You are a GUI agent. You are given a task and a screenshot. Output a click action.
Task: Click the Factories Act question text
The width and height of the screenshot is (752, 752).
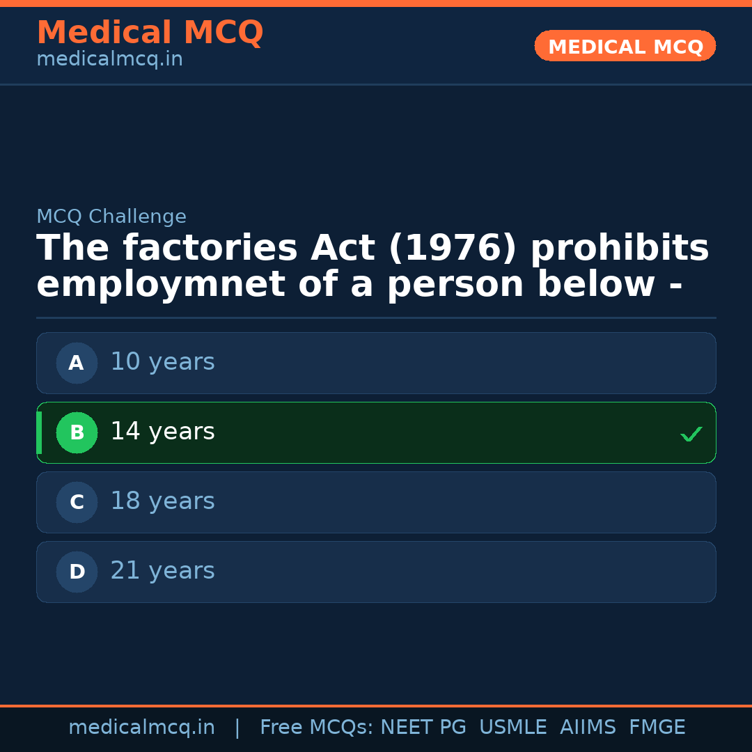(x=373, y=267)
